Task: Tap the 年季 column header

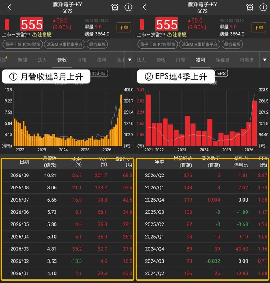Action: tap(159, 162)
